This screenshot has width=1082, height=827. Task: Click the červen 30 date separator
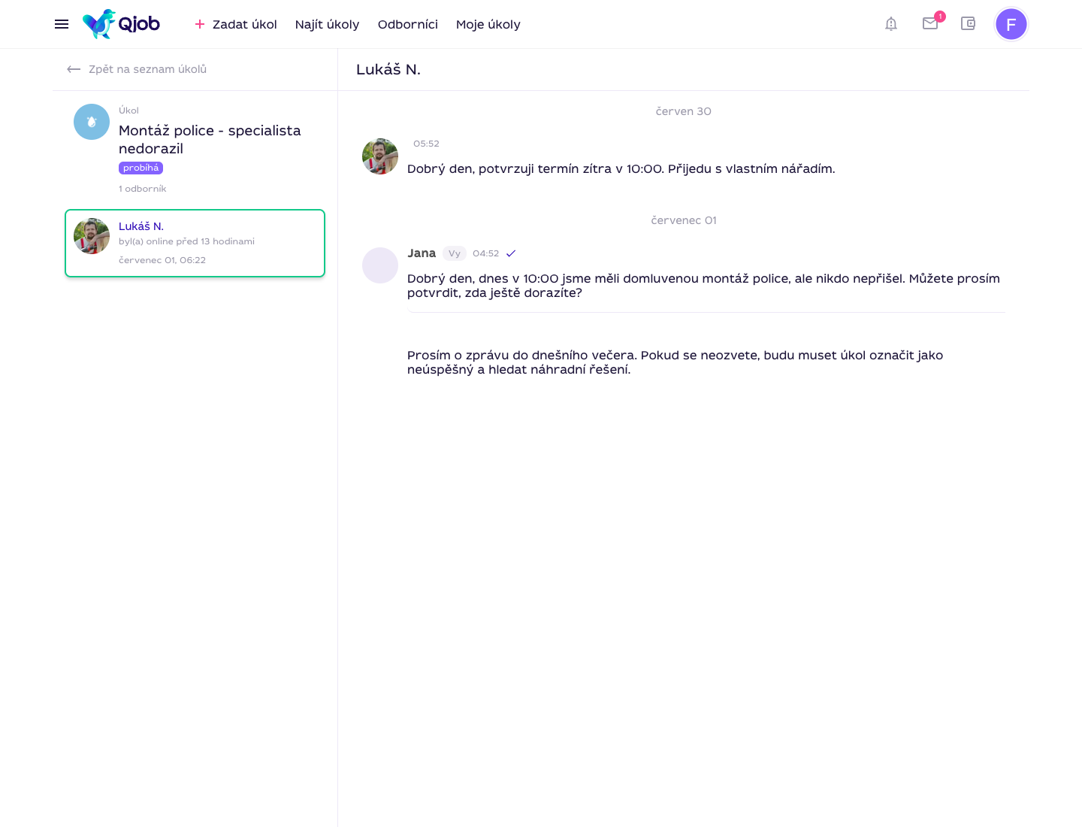coord(684,111)
